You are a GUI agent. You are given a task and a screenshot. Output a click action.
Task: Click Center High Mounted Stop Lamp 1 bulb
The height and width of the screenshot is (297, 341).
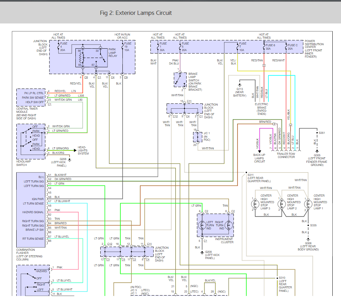[308, 204]
